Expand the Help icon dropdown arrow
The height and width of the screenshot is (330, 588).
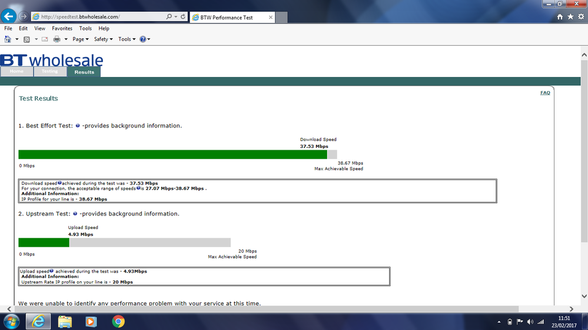point(149,39)
